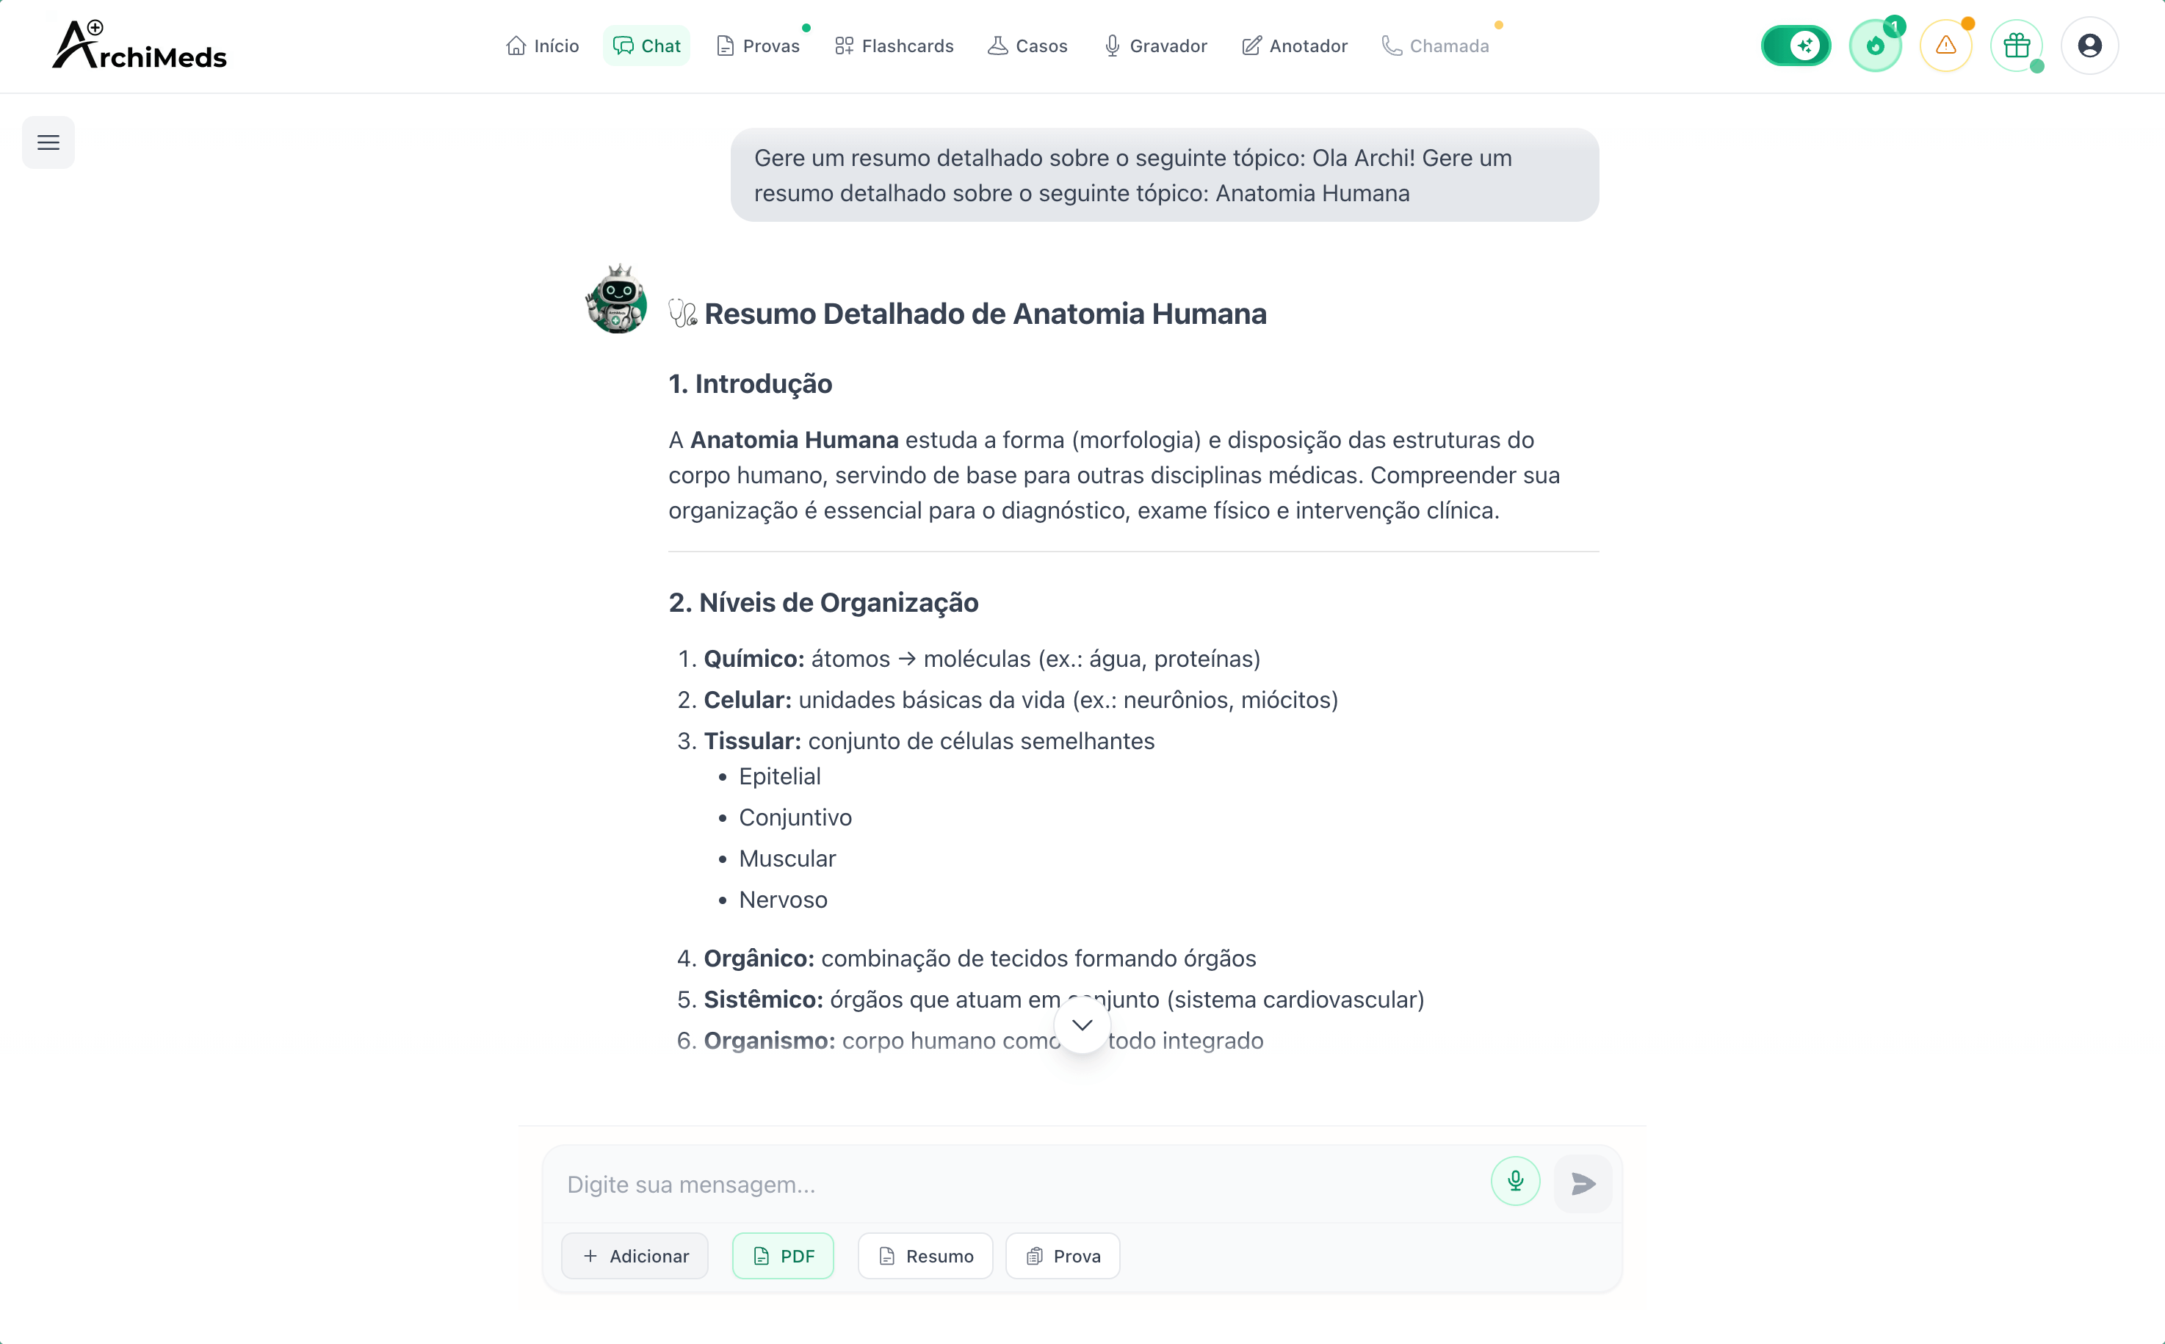Go to the Início menu item
This screenshot has height=1344, width=2165.
[x=541, y=46]
